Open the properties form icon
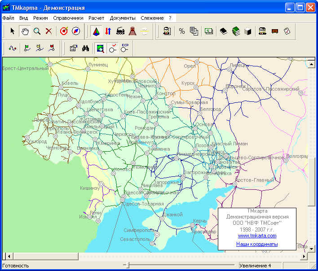 [x=73, y=48]
